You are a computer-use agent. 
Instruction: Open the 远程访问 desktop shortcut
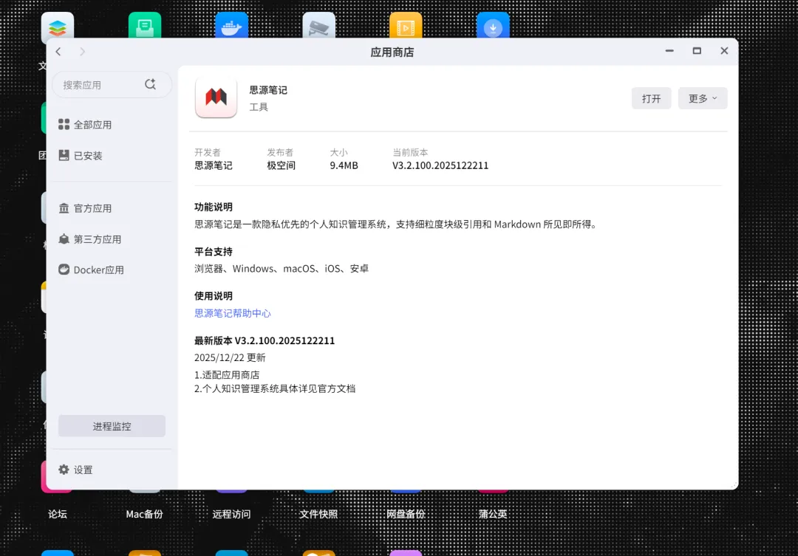pos(231,515)
